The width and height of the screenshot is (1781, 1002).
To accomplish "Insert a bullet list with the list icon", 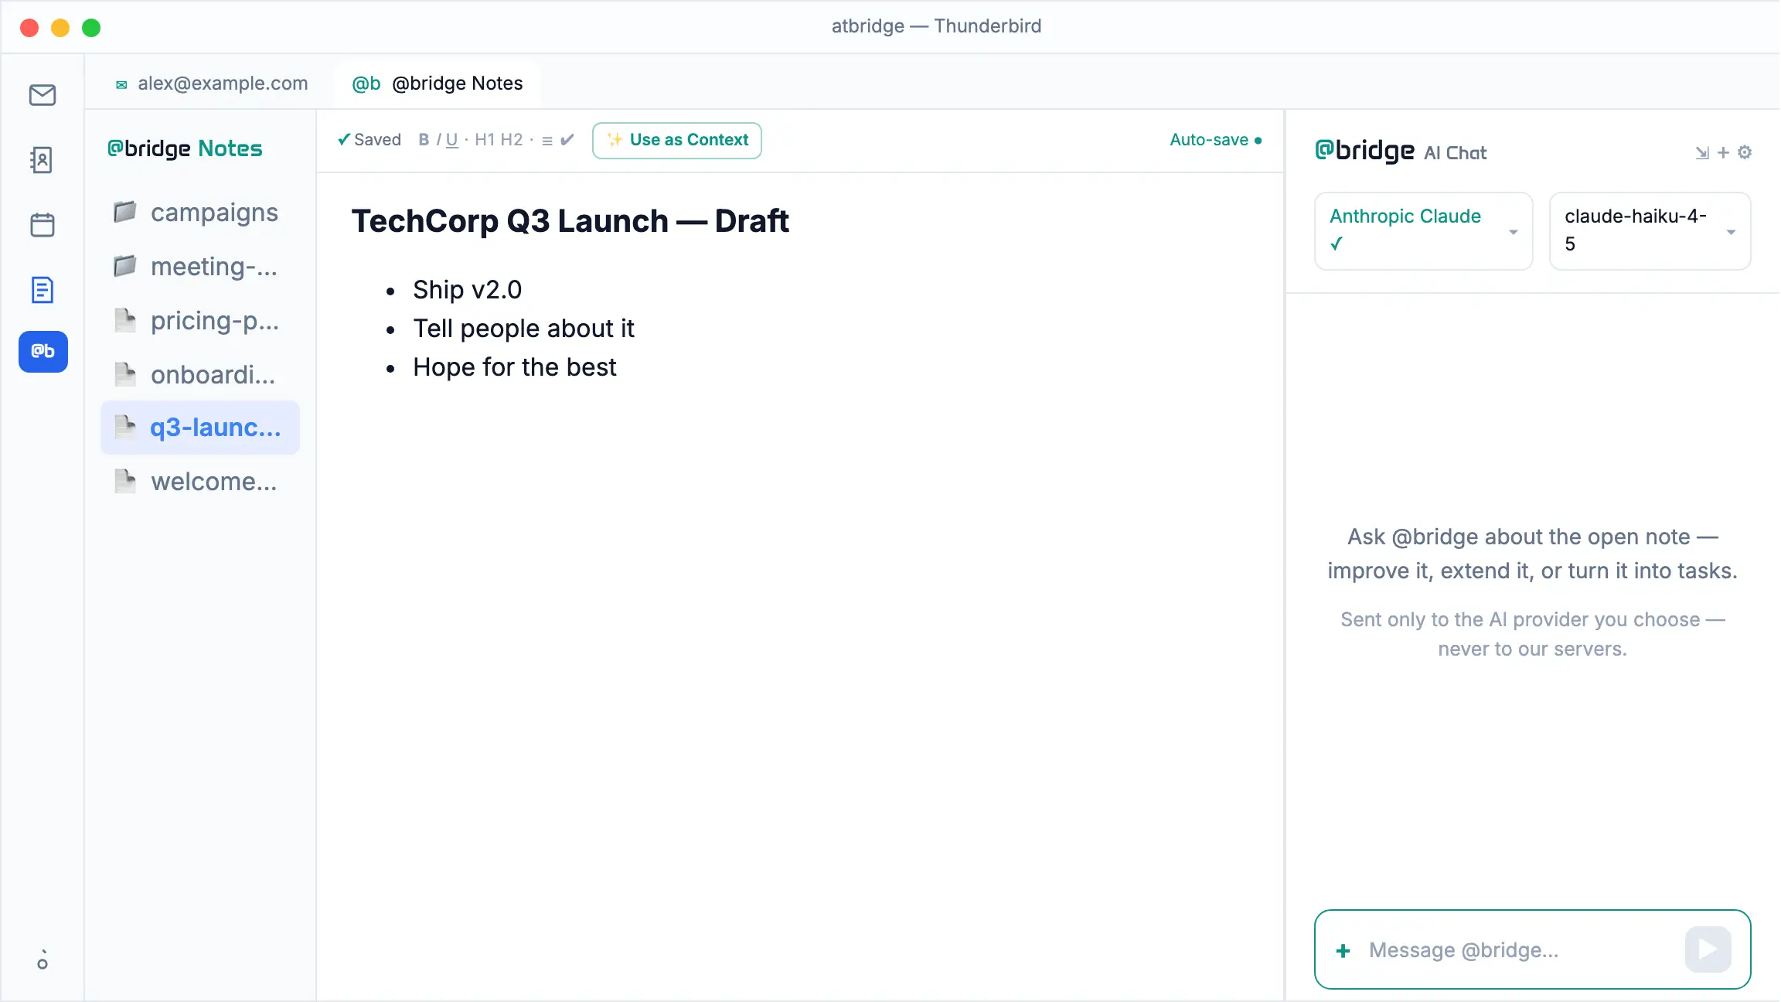I will coord(547,141).
